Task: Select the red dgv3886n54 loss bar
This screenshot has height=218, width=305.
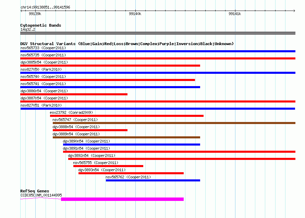Action: click(x=74, y=94)
